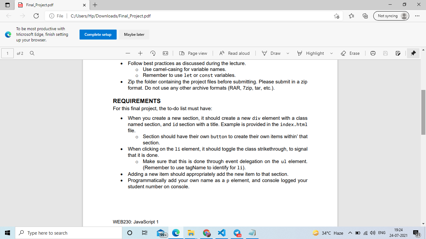Expand Highlight color options dropdown
The height and width of the screenshot is (239, 426).
(x=331, y=53)
